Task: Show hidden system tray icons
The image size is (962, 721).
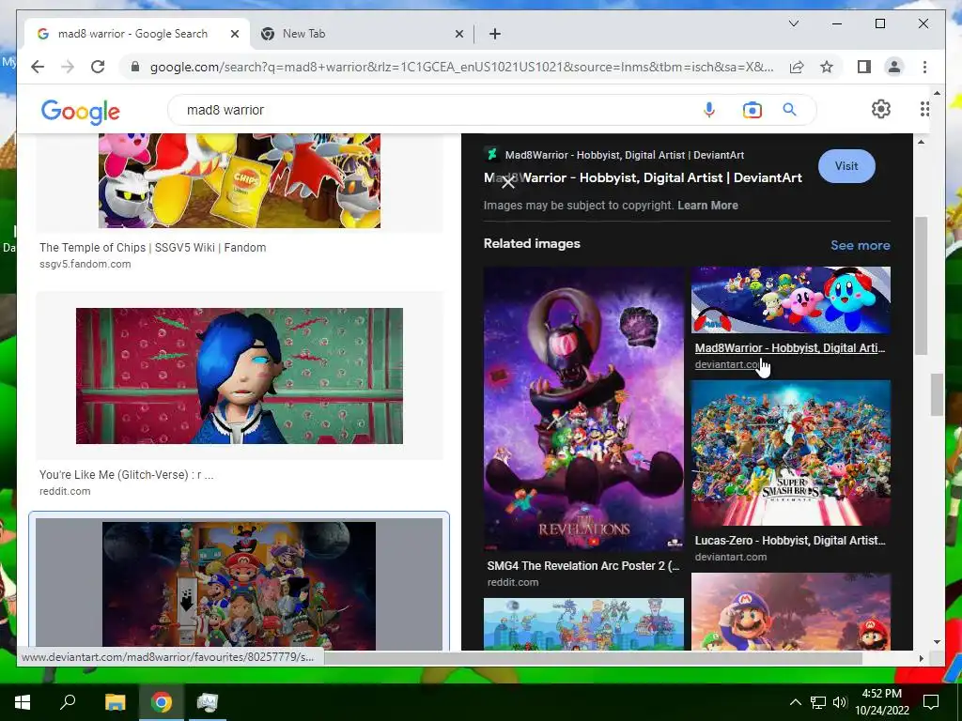Action: click(795, 702)
